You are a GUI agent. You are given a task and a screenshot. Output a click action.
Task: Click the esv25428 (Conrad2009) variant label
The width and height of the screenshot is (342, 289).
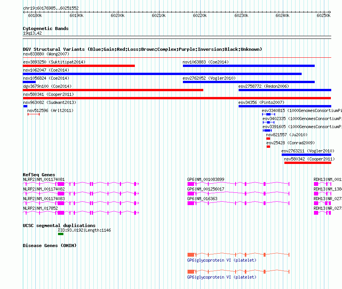coord(291,143)
